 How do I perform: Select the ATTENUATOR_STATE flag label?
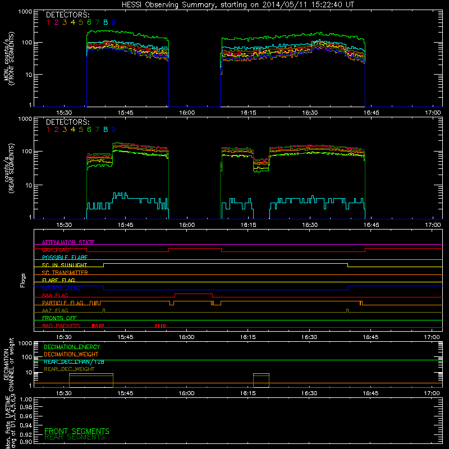pos(68,242)
